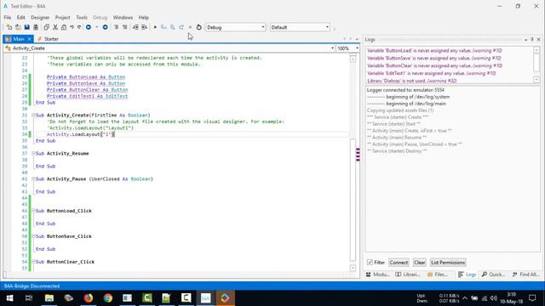Click the Open project folder icon
Screen dimensions: 545x306
(x=18, y=27)
